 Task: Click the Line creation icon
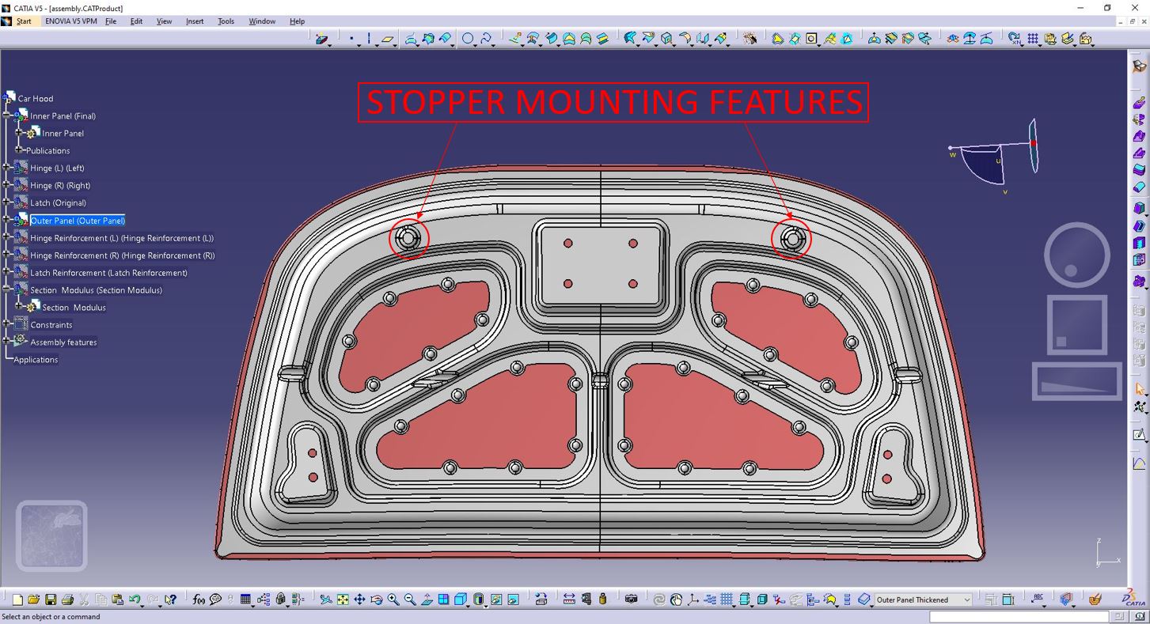pyautogui.click(x=369, y=38)
